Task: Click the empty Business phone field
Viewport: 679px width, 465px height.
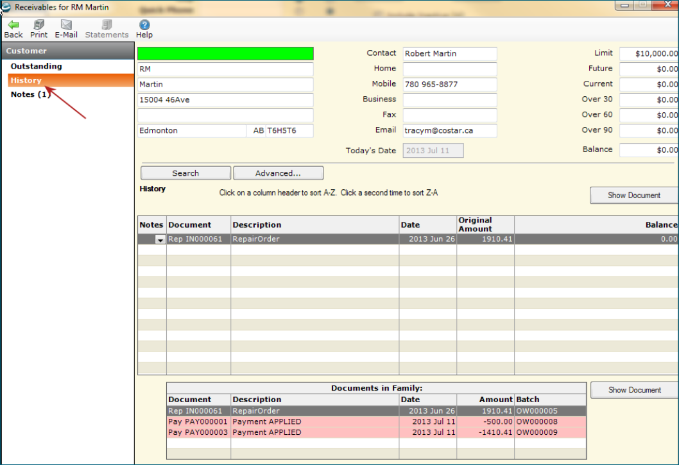Action: 449,99
